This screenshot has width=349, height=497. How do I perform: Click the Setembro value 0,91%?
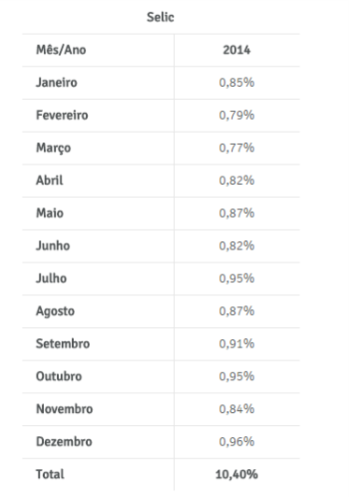(x=237, y=344)
